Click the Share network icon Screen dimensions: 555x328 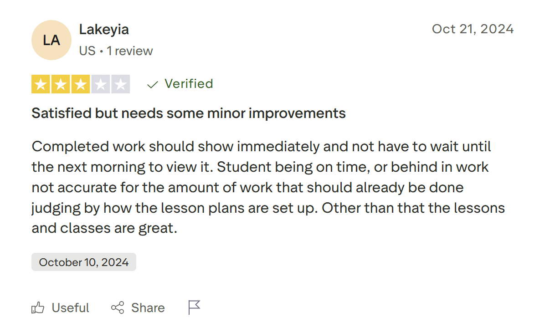[x=118, y=307]
